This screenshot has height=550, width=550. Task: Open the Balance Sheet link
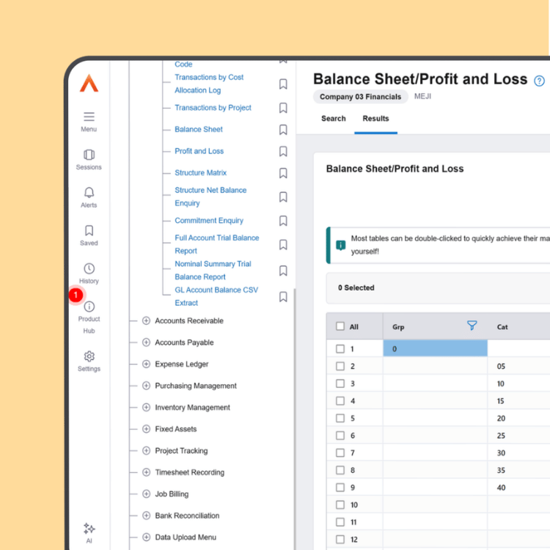199,129
